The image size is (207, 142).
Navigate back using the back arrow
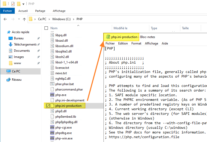click(x=5, y=19)
